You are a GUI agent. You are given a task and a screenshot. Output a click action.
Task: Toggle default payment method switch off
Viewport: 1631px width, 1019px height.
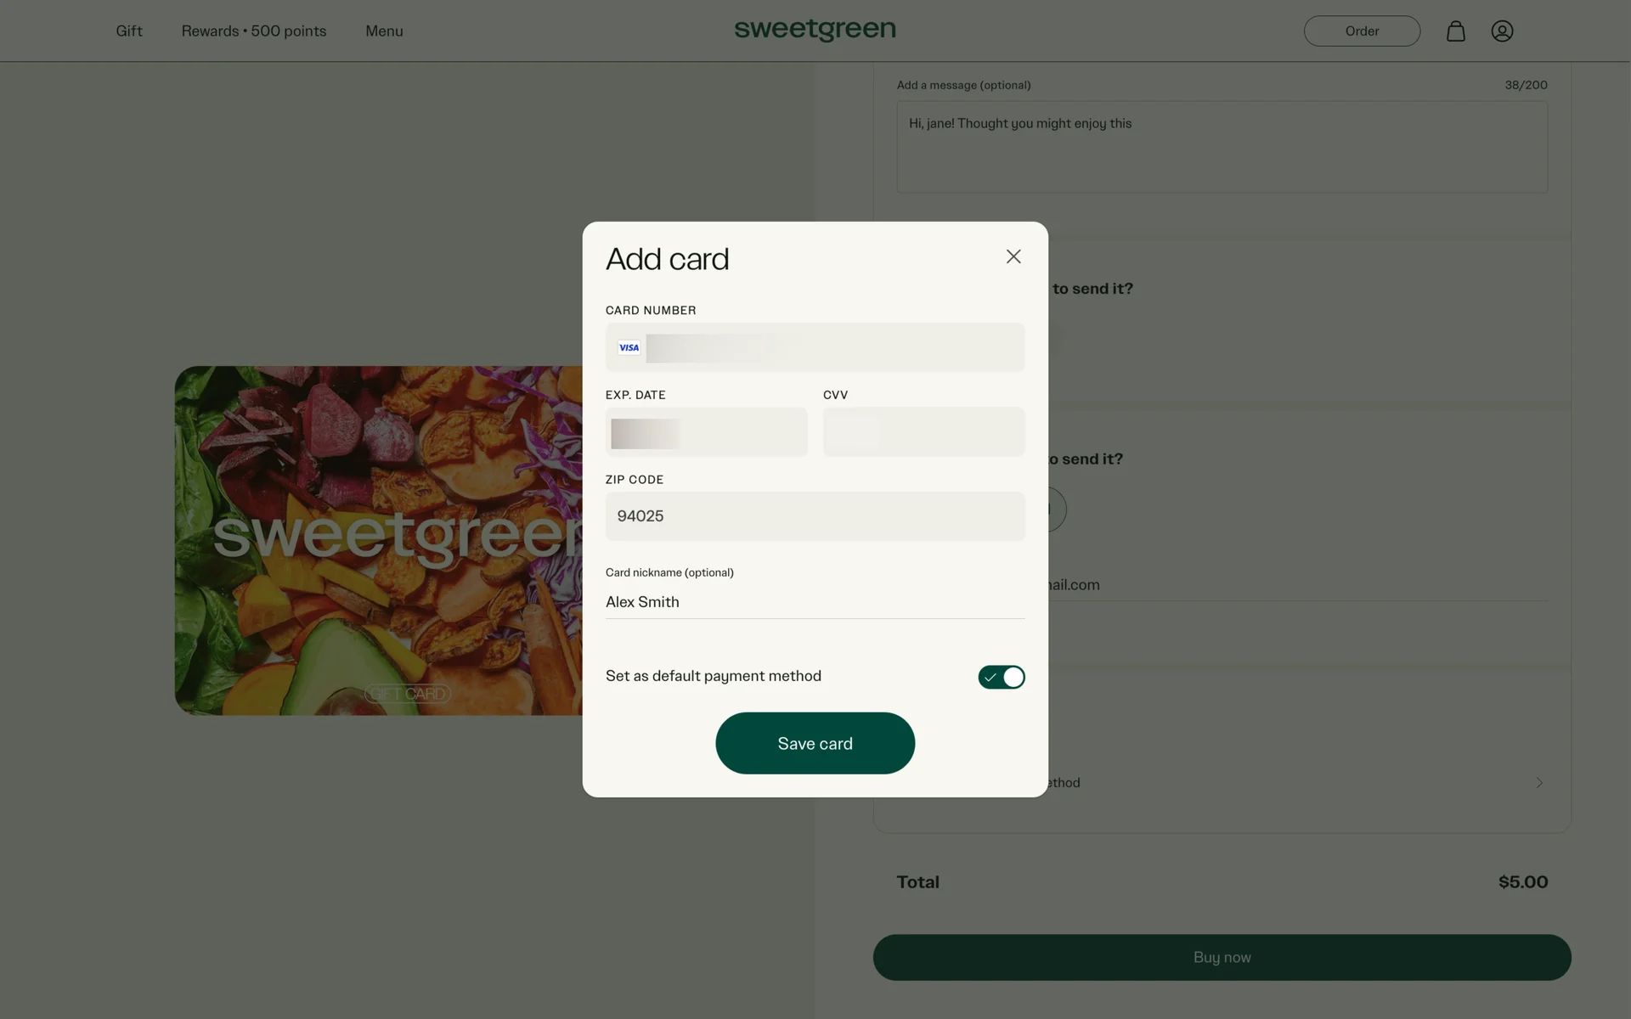pos(1001,677)
